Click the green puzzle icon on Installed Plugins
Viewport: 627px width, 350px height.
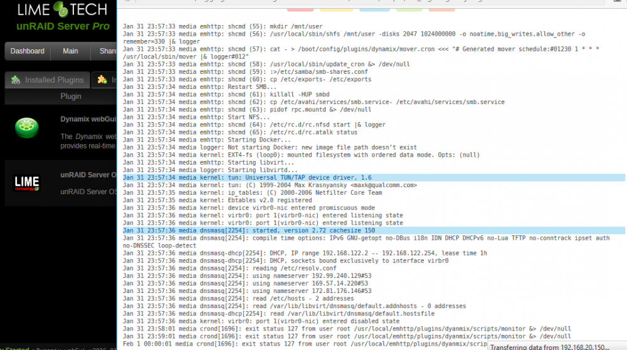pos(16,80)
